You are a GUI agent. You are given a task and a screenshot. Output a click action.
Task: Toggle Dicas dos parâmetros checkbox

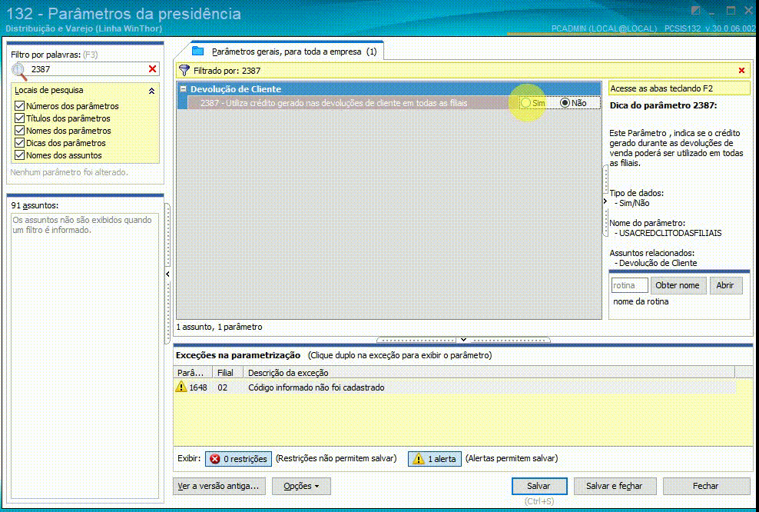coord(20,143)
